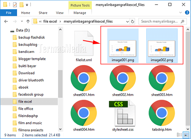This screenshot has height=139, width=191.
Task: Click menyalinbagangrafikexcel_files breadcrumb segment
Action: point(88,21)
